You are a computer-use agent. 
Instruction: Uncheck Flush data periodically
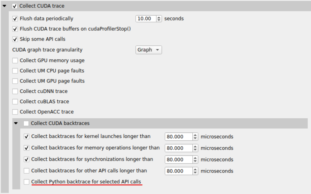(14, 19)
